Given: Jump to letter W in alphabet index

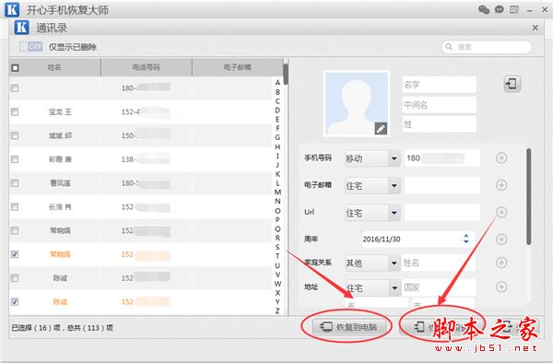Looking at the screenshot, I should click(277, 284).
